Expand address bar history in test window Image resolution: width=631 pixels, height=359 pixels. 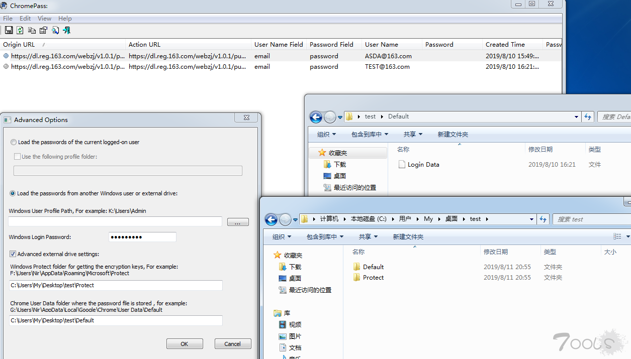click(531, 219)
